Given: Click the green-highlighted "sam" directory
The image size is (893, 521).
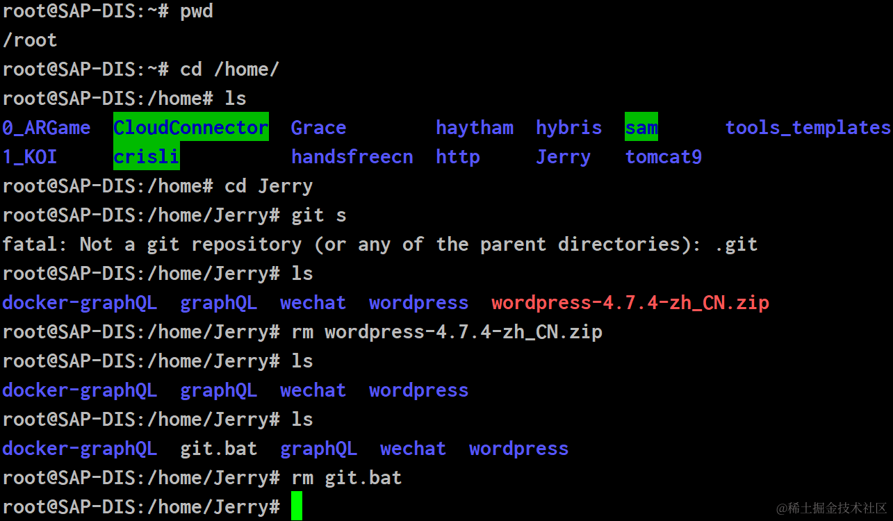Looking at the screenshot, I should [x=641, y=128].
